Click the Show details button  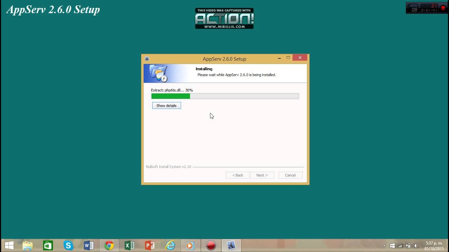167,105
